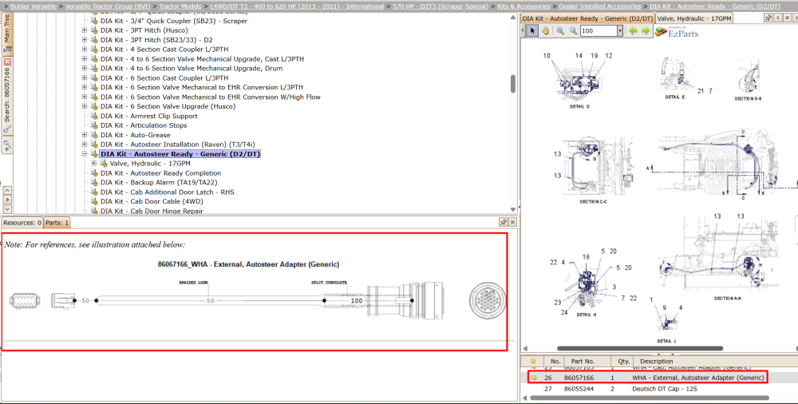Go to next illustration with green right arrow
The height and width of the screenshot is (404, 798).
[x=646, y=30]
